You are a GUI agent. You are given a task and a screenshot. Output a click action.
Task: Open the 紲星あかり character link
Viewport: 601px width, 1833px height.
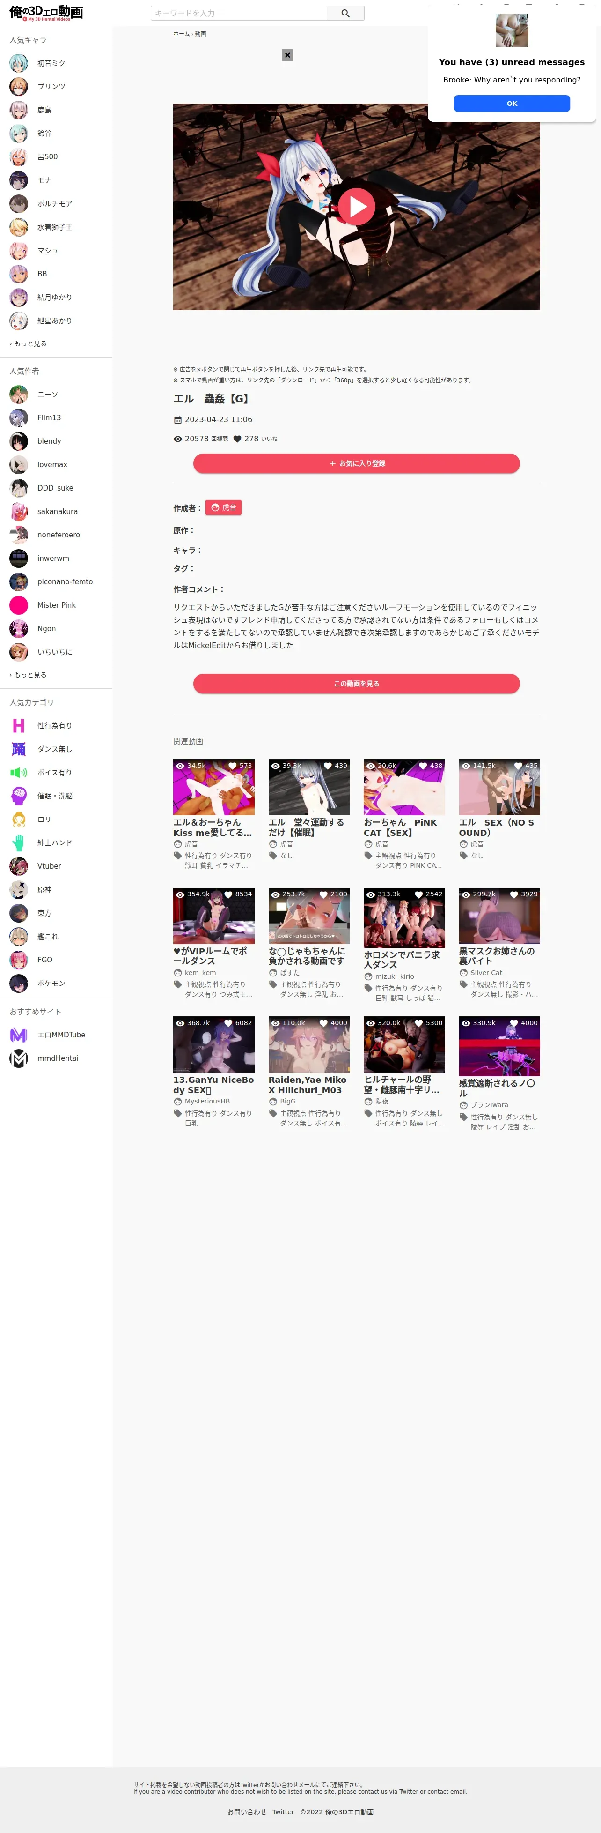point(55,321)
